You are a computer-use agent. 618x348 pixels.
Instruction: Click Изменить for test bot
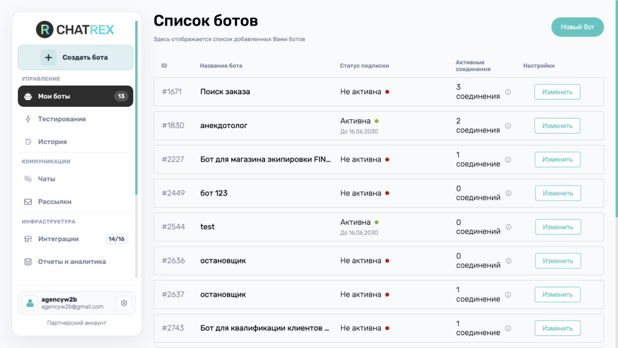click(558, 227)
